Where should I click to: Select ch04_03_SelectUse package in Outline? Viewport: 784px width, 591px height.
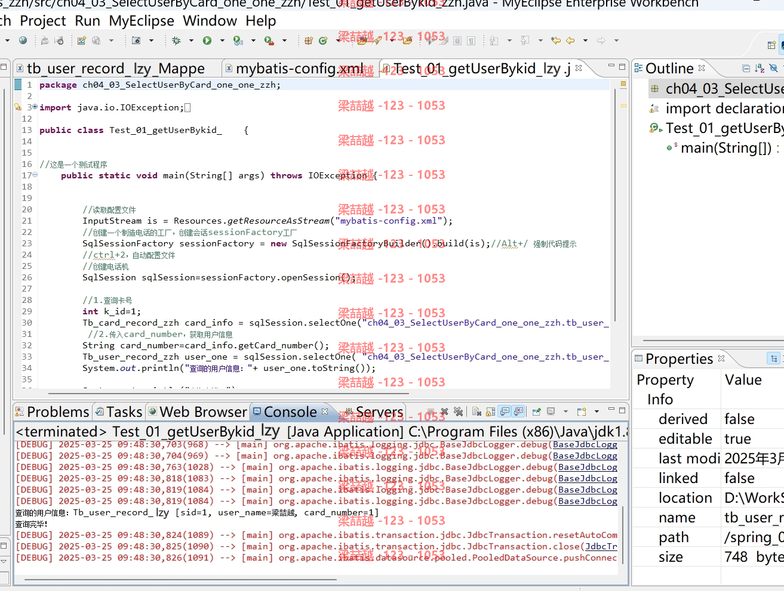pos(717,89)
